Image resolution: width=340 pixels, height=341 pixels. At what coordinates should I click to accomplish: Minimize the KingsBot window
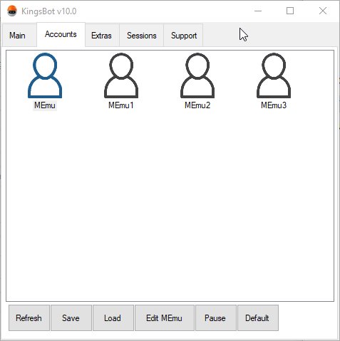[x=258, y=11]
